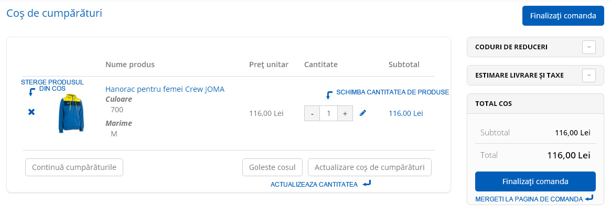Click the Nume produs column header
The image size is (611, 214).
(130, 65)
